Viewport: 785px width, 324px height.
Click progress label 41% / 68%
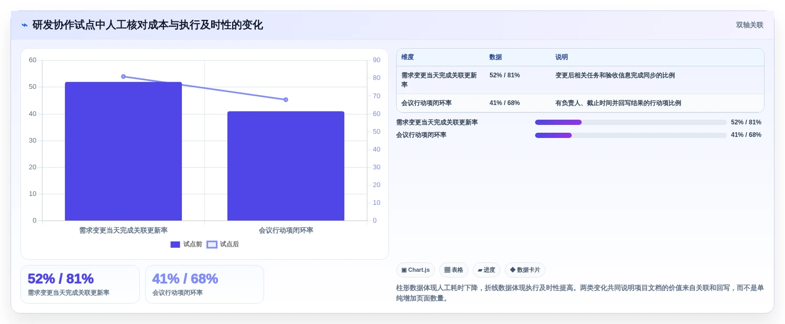[x=746, y=135]
